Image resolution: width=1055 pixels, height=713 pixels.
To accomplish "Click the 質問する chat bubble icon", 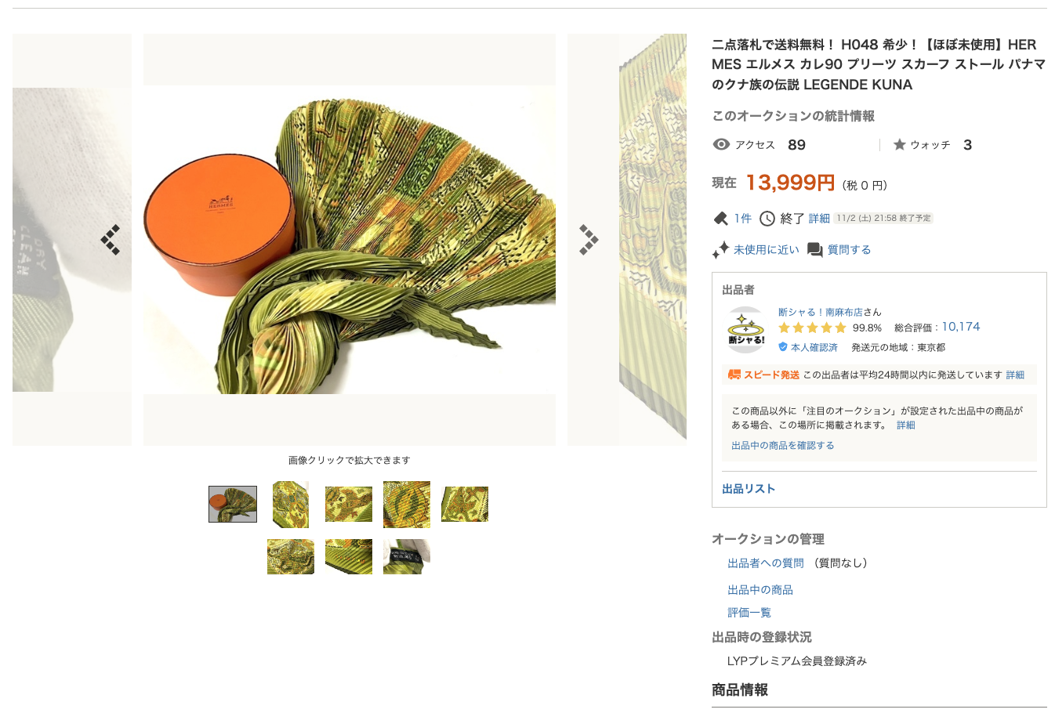I will click(815, 250).
